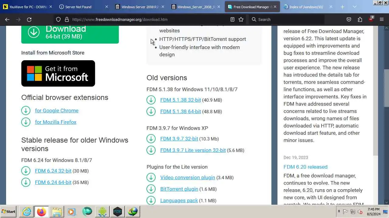Download FDM 5.1.38 32-bit link

181,100
